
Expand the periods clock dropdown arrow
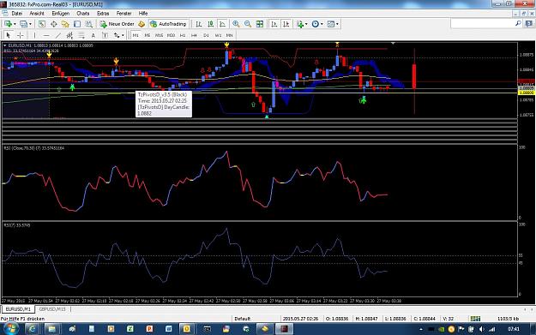click(x=322, y=24)
